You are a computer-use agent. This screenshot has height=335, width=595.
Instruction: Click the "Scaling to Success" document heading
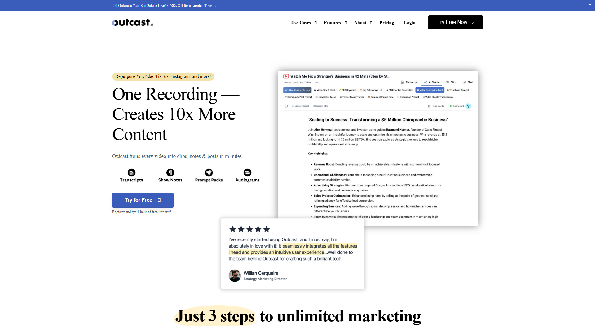click(x=378, y=120)
